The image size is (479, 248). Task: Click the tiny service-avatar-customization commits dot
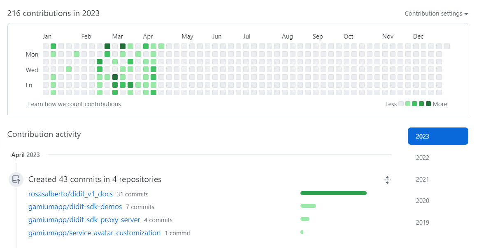(x=302, y=232)
